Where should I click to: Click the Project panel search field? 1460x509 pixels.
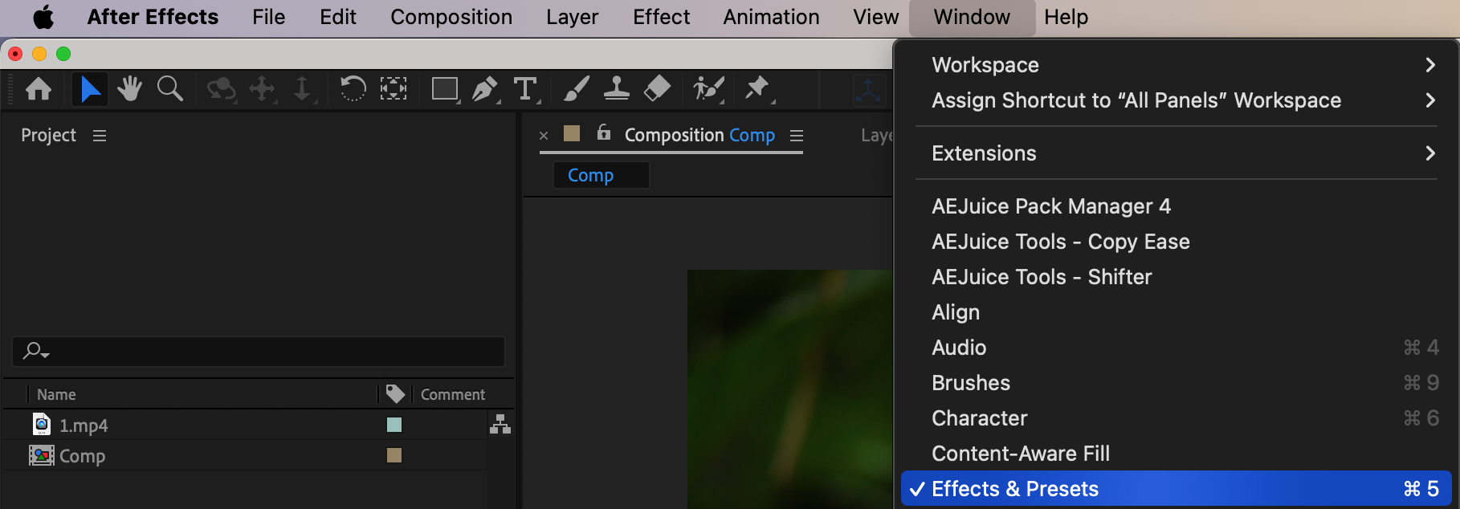265,352
